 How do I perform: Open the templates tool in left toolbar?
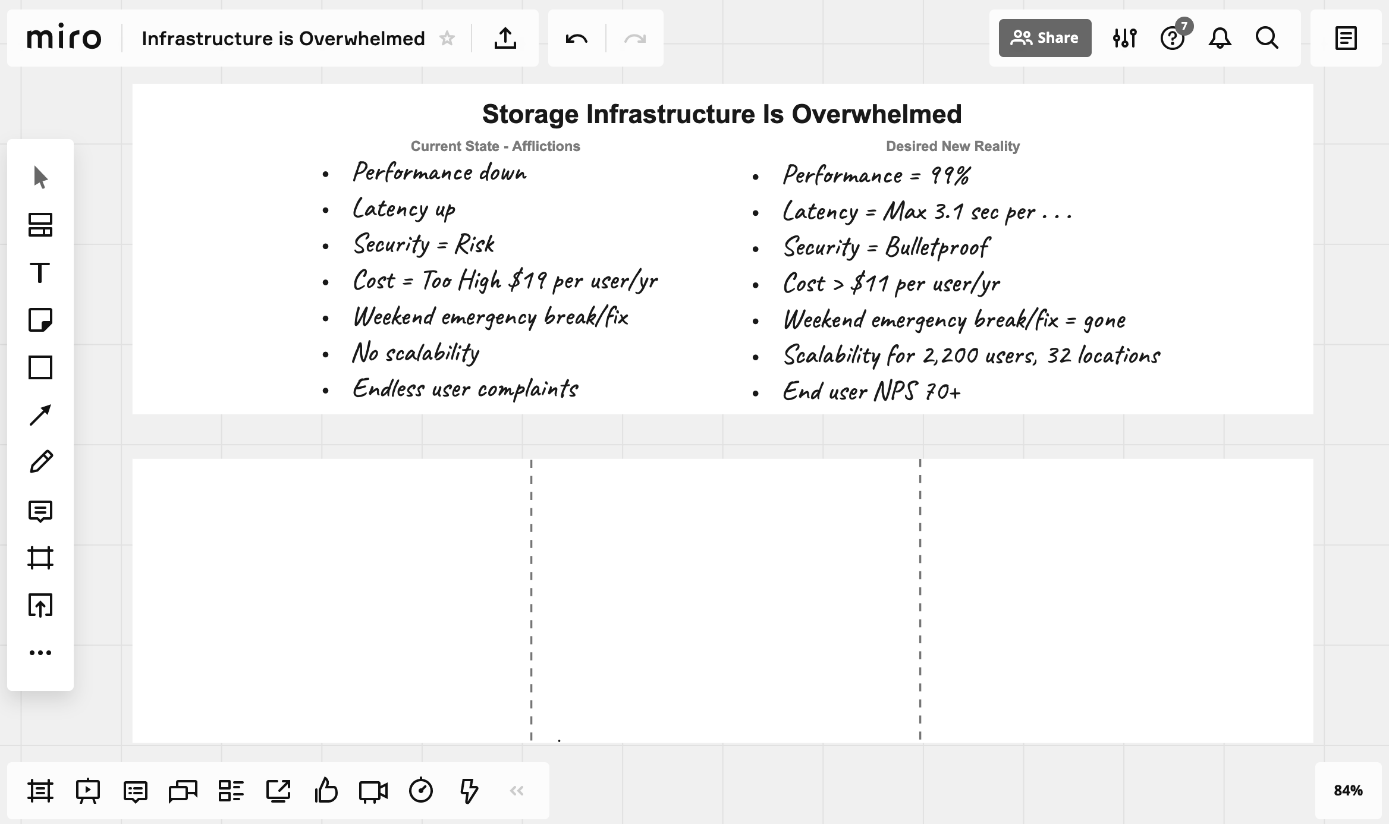click(40, 225)
